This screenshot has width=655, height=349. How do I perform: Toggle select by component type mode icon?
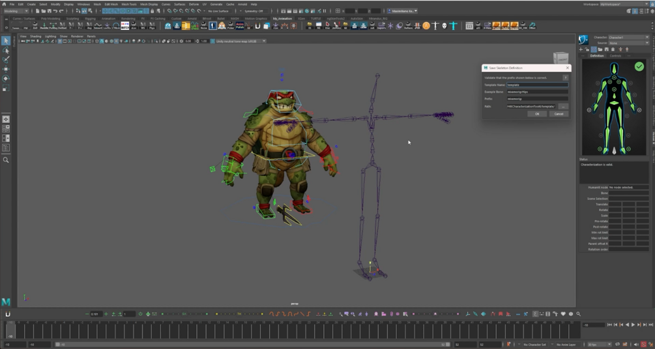pyautogui.click(x=90, y=11)
